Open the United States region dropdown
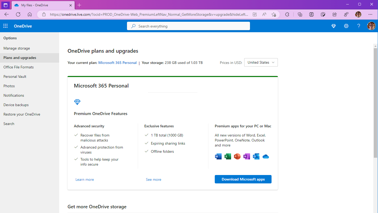 261,62
